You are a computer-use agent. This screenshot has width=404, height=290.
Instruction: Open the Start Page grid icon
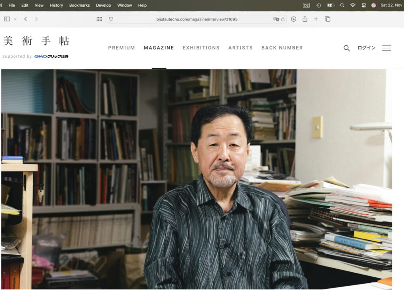click(x=99, y=19)
